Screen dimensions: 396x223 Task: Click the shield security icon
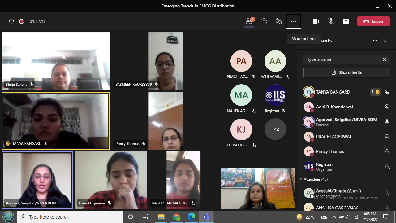[11, 21]
